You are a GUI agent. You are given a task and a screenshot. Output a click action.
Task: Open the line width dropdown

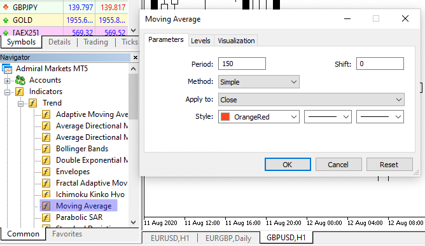[x=380, y=117]
